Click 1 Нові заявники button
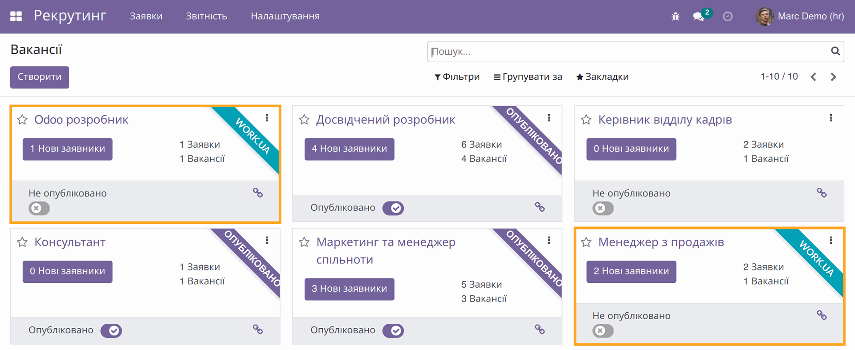 point(68,149)
